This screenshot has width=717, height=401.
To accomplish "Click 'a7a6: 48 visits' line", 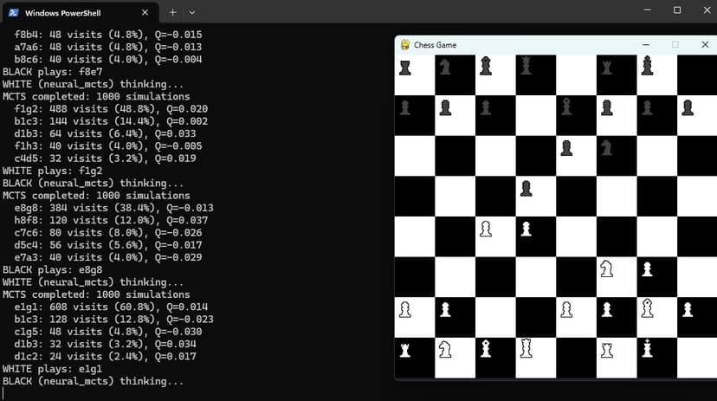I will pos(108,47).
